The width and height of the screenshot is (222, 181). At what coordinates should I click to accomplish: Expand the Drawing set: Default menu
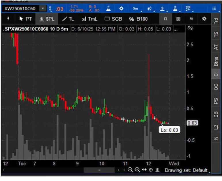[186, 170]
